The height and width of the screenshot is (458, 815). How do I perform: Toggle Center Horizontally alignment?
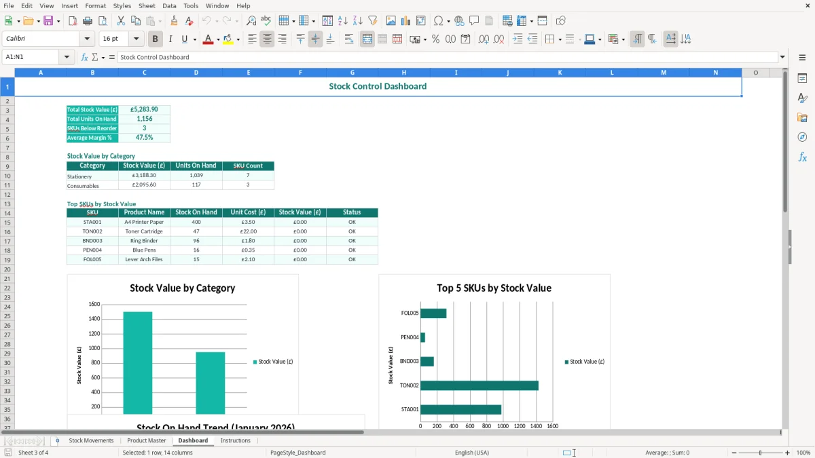[x=267, y=39]
